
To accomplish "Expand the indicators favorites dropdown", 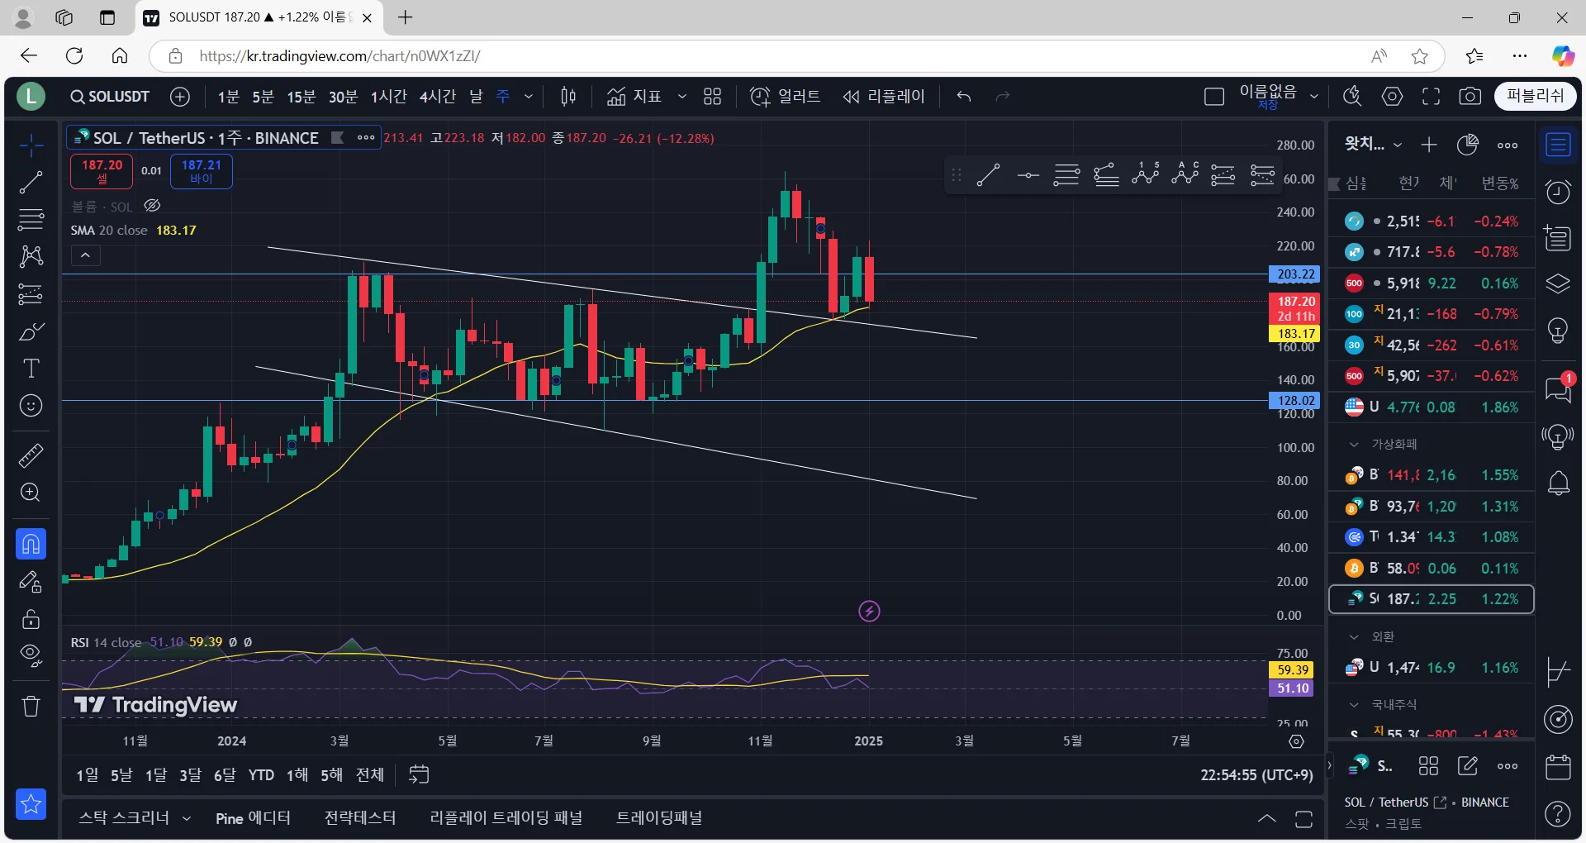I will tap(682, 97).
